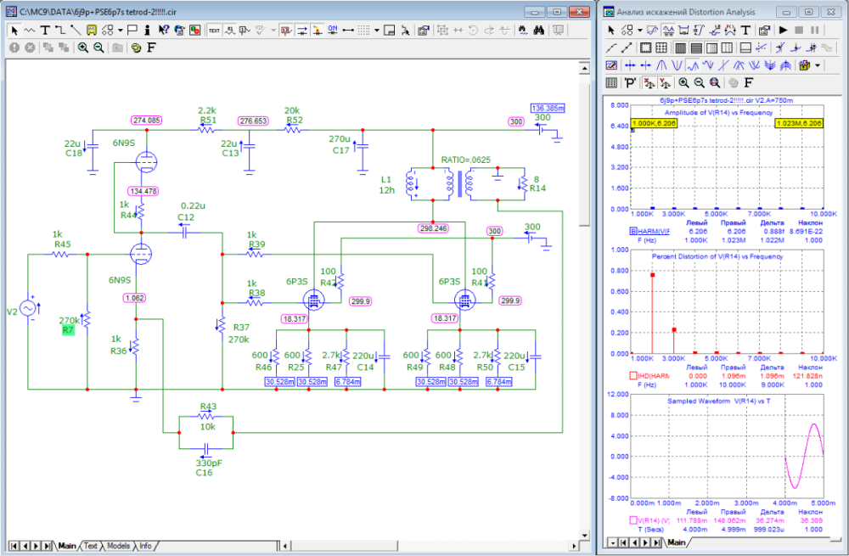Toggle the V(R14) waveform checkbox
The height and width of the screenshot is (556, 849).
click(633, 519)
